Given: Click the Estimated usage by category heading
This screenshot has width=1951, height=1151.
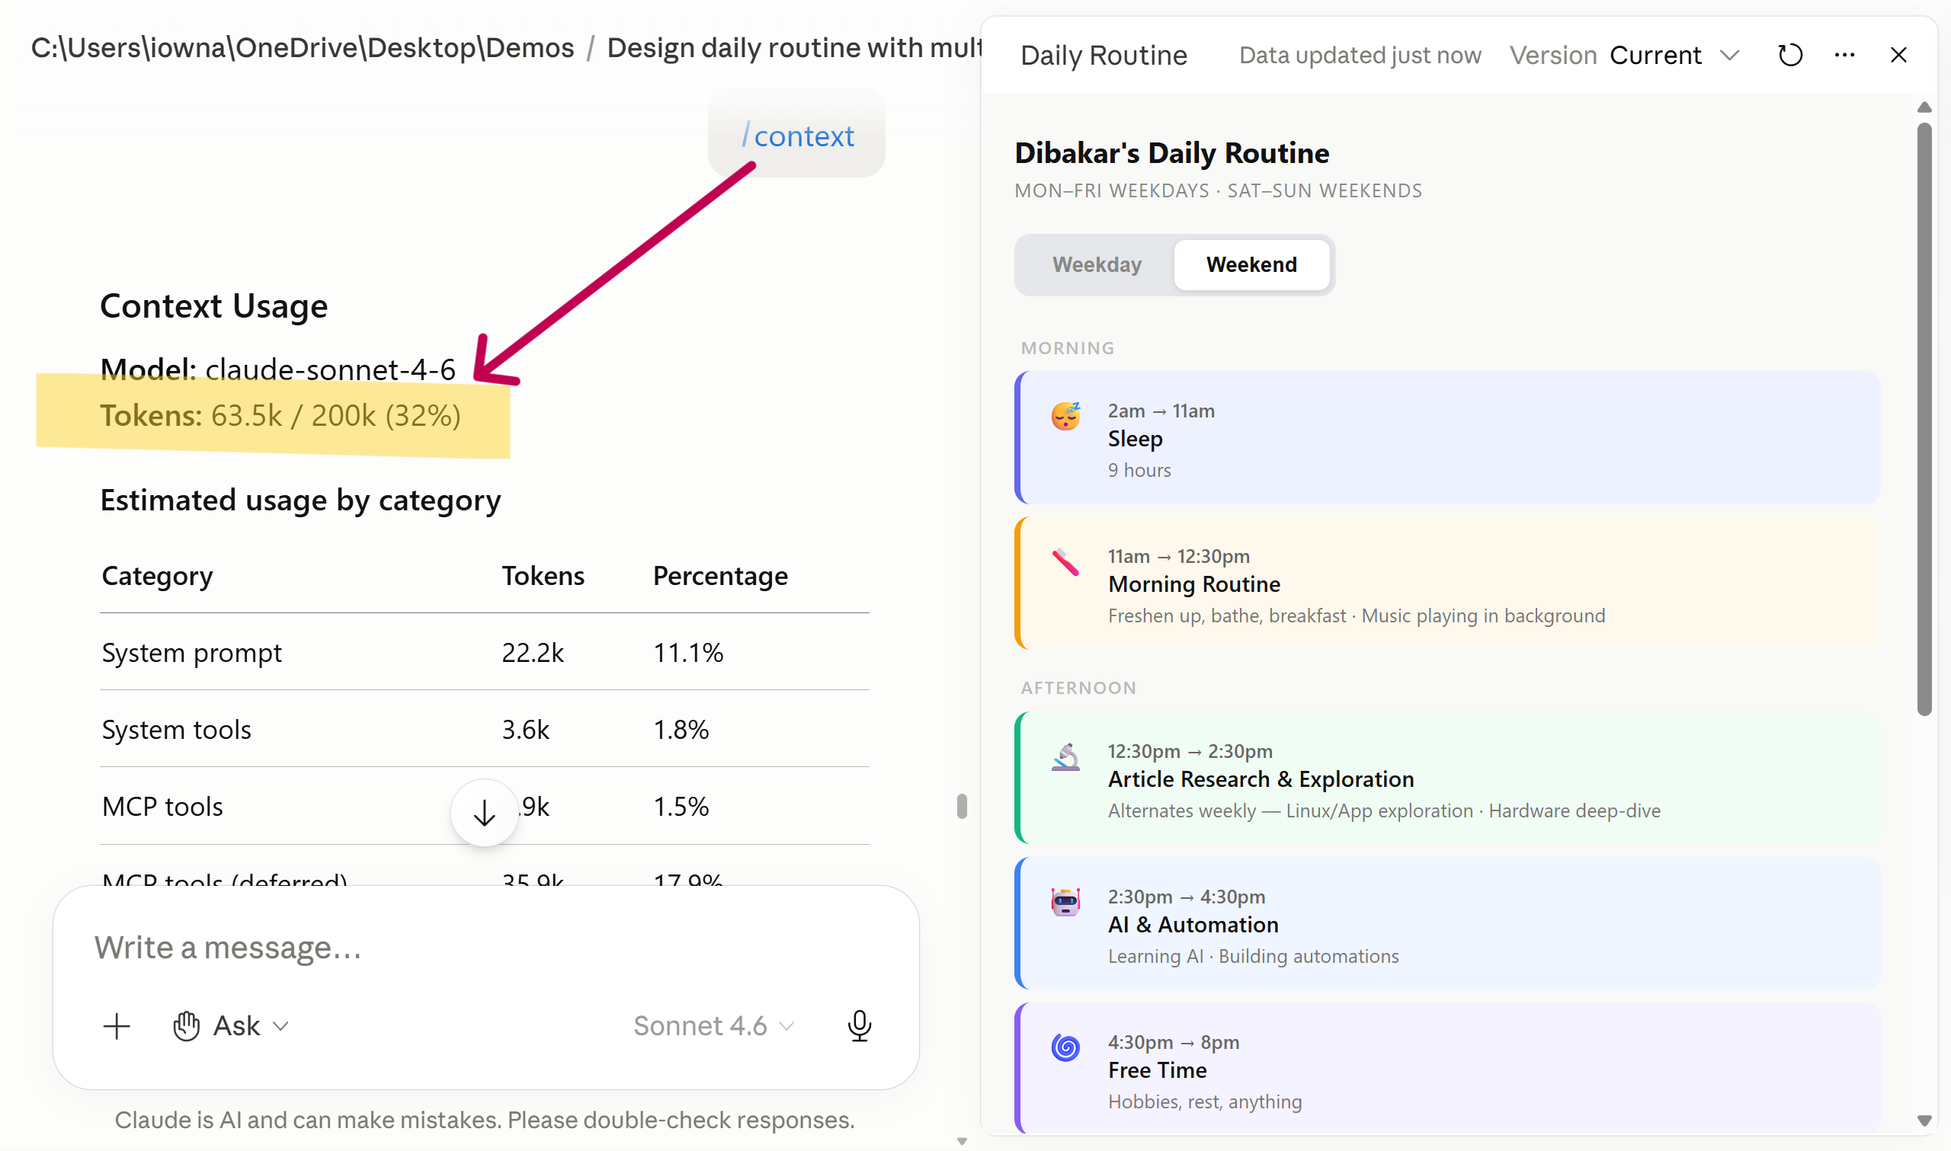Looking at the screenshot, I should [300, 500].
